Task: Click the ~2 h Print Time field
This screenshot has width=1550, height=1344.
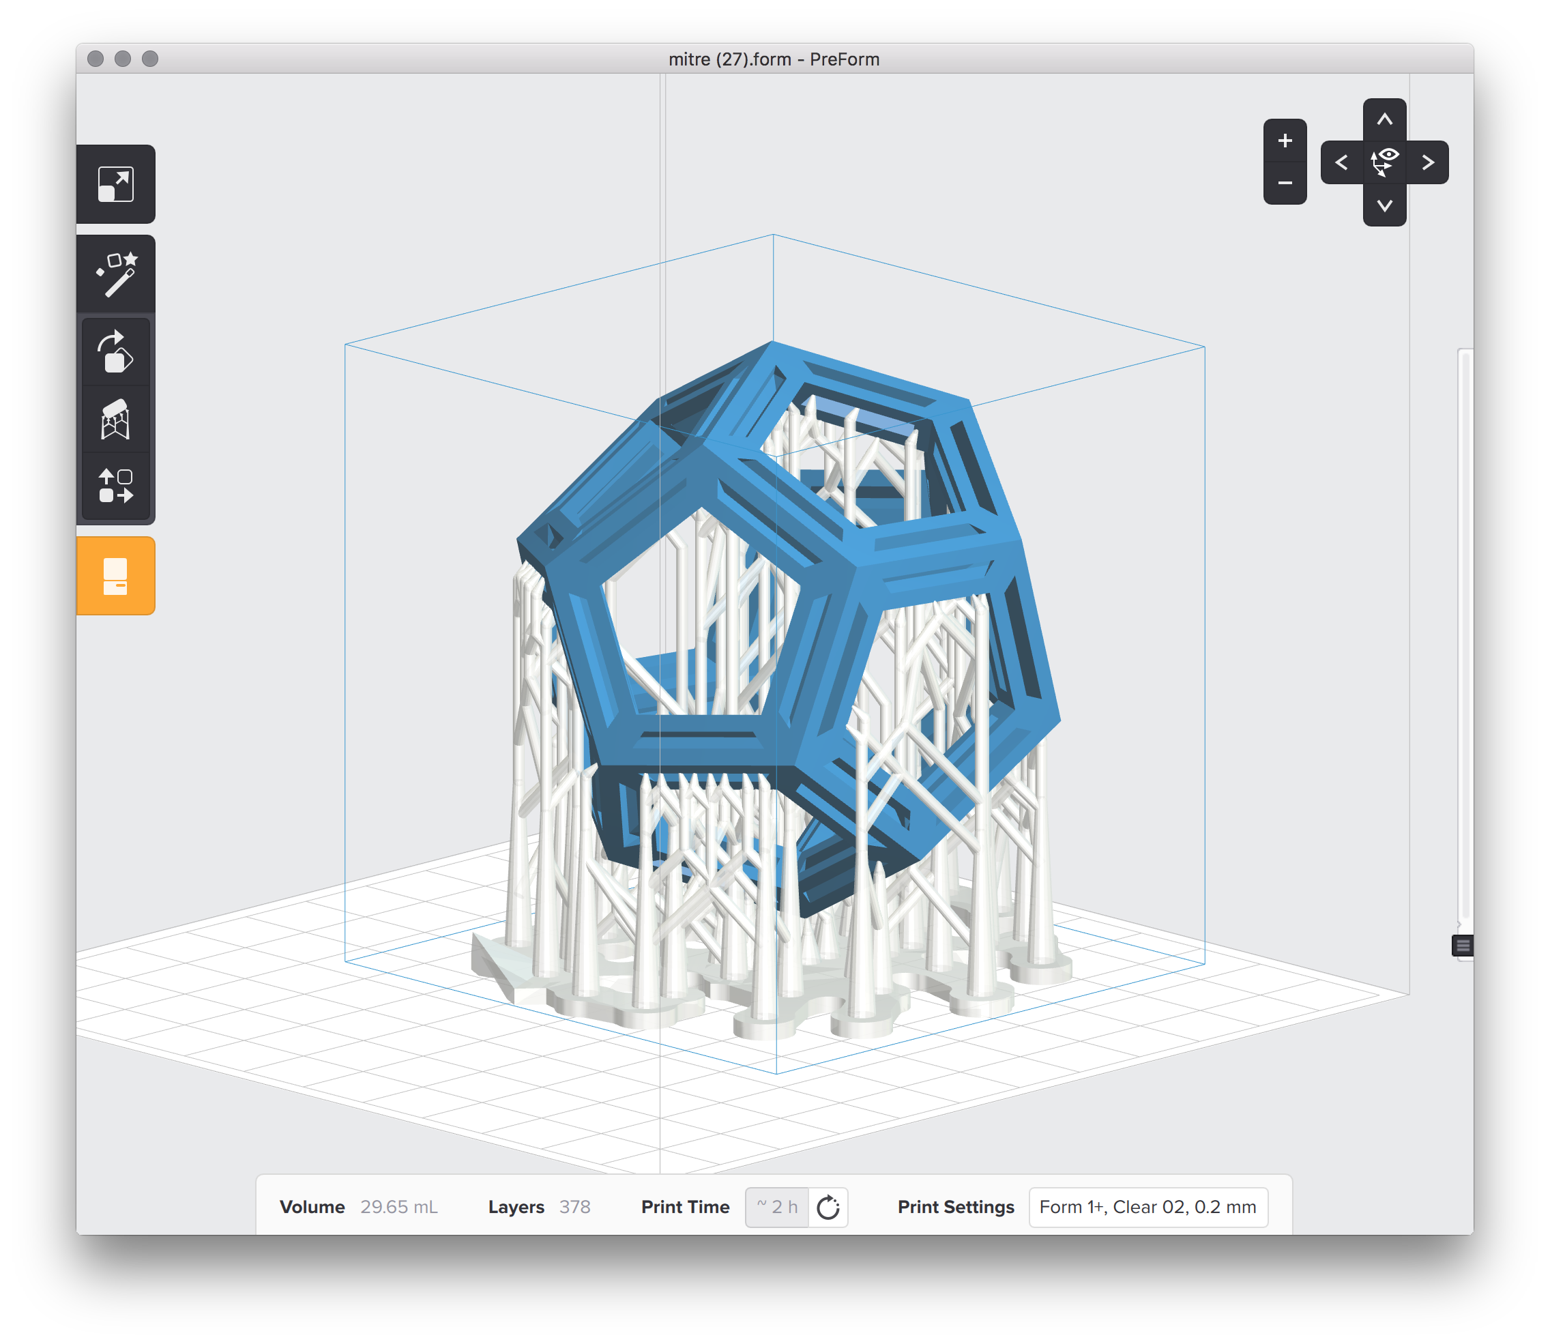Action: 778,1207
